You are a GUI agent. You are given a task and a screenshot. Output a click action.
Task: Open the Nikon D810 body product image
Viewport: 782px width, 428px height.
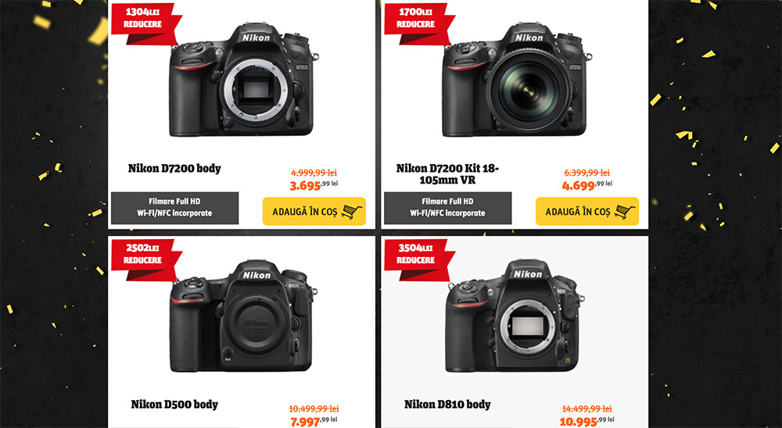click(515, 316)
